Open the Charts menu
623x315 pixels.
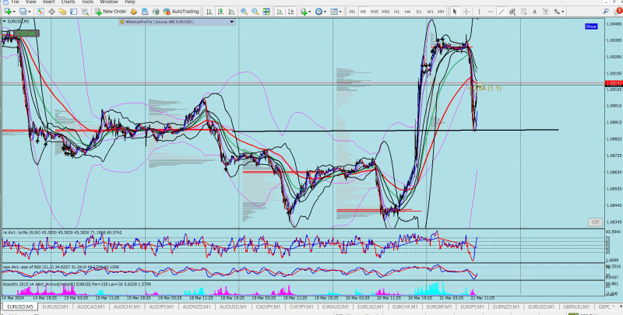(x=69, y=2)
